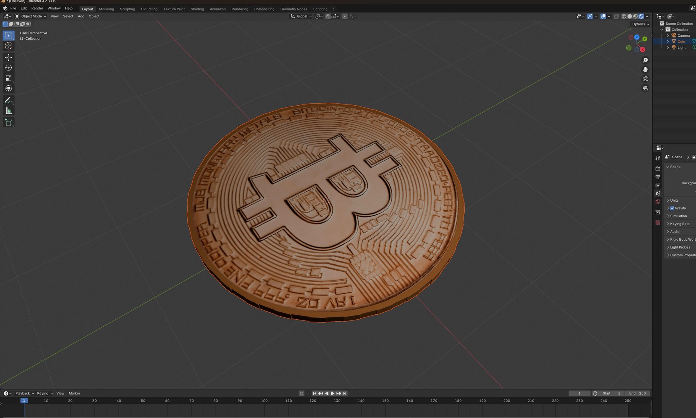Toggle the Gravity checkbox
The height and width of the screenshot is (418, 696).
click(672, 208)
